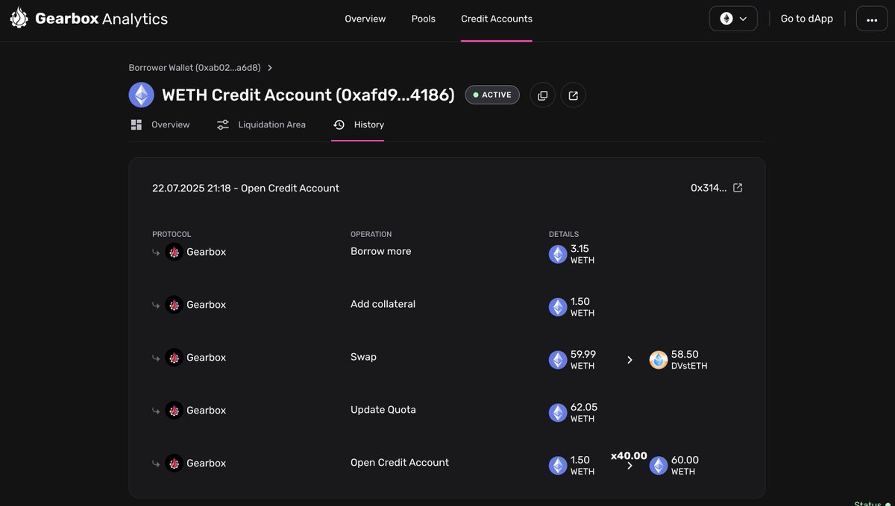
Task: Switch to the History tab
Action: point(358,124)
